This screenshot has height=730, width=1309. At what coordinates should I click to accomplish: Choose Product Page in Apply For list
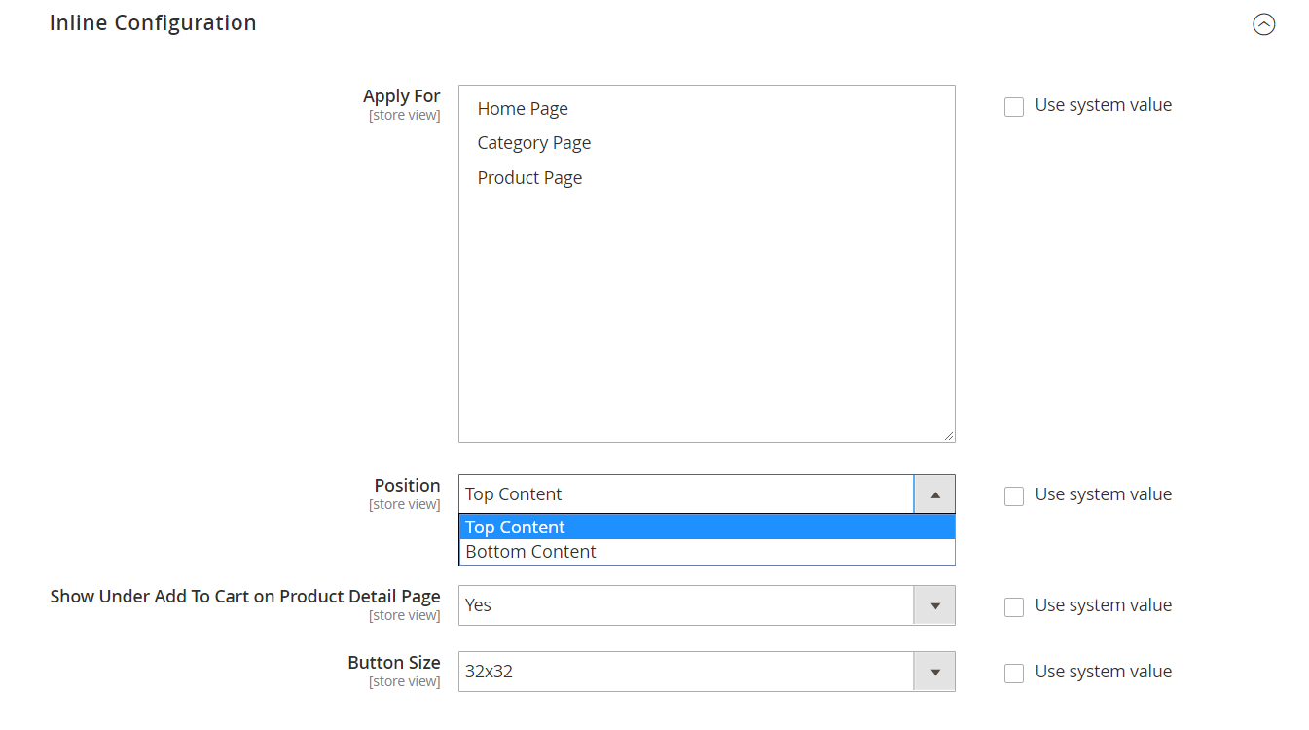pyautogui.click(x=529, y=178)
